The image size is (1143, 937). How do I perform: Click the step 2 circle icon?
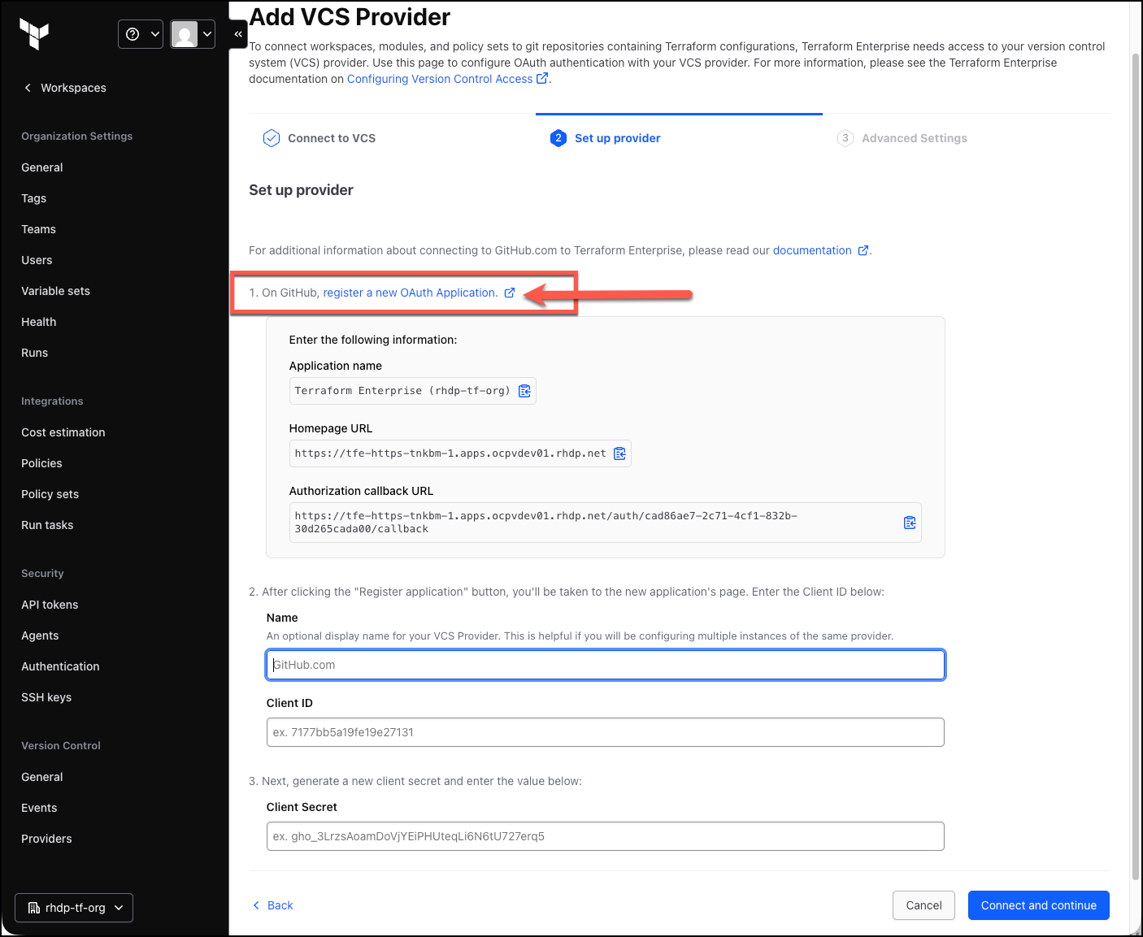(558, 138)
